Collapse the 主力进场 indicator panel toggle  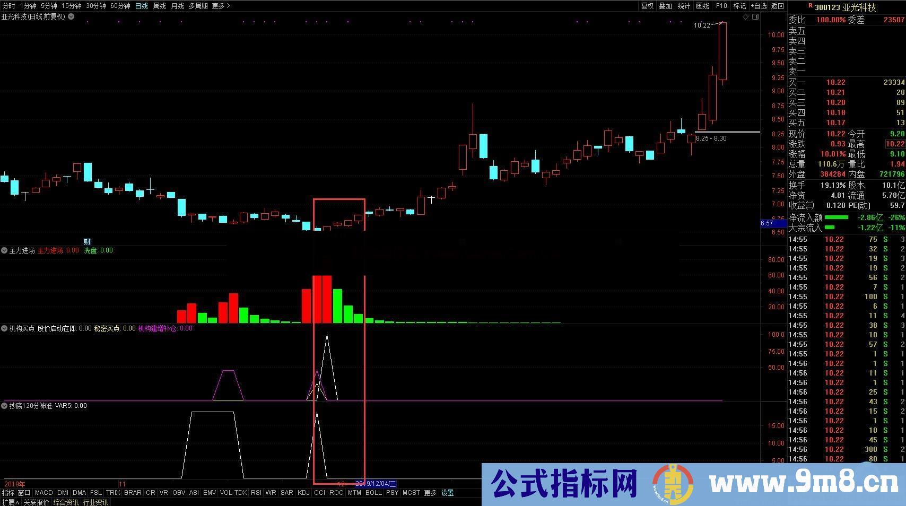click(4, 250)
